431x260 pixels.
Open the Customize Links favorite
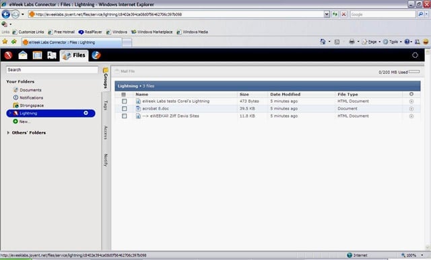pos(28,32)
